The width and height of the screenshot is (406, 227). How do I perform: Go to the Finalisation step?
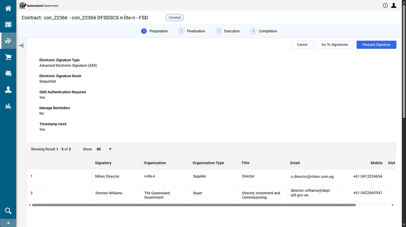[x=192, y=31]
